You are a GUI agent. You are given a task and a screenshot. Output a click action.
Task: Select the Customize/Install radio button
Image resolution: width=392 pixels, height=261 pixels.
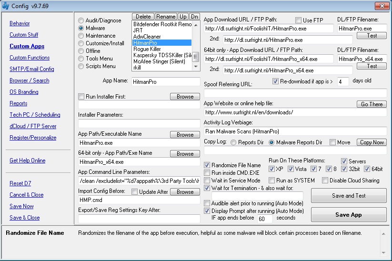point(81,43)
